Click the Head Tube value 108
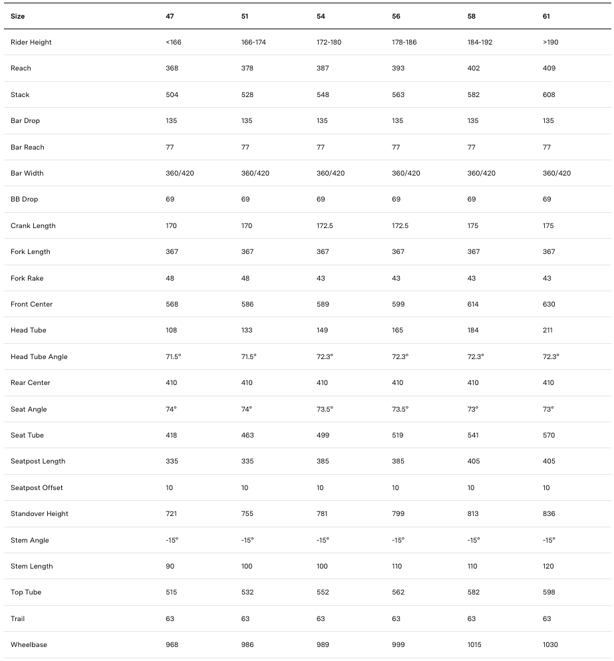The height and width of the screenshot is (661, 614). coord(172,330)
